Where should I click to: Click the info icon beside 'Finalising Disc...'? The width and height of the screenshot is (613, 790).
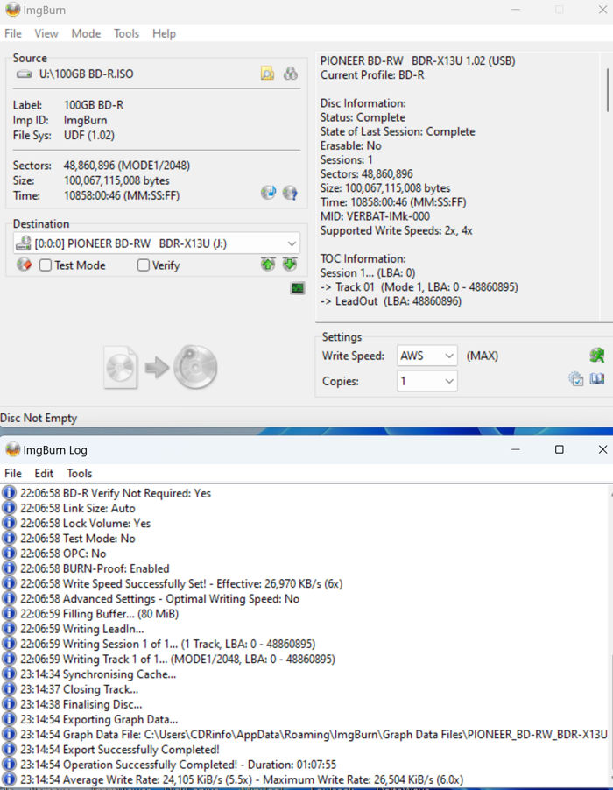click(9, 704)
